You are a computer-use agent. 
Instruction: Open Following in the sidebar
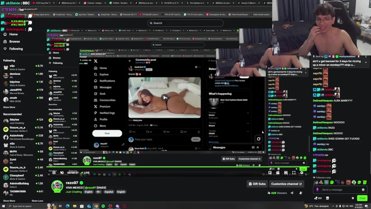pyautogui.click(x=16, y=49)
